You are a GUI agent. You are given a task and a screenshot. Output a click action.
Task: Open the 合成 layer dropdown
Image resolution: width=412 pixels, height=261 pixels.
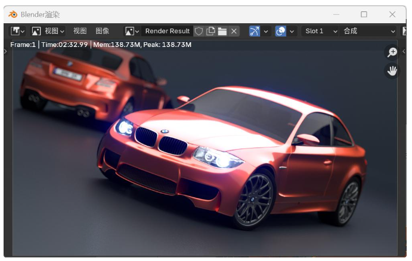(x=368, y=31)
